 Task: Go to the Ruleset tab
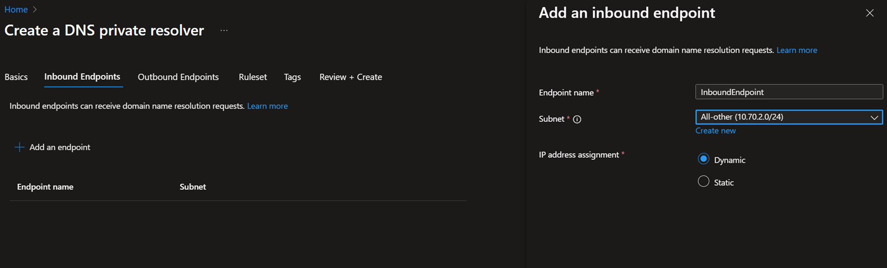(253, 77)
